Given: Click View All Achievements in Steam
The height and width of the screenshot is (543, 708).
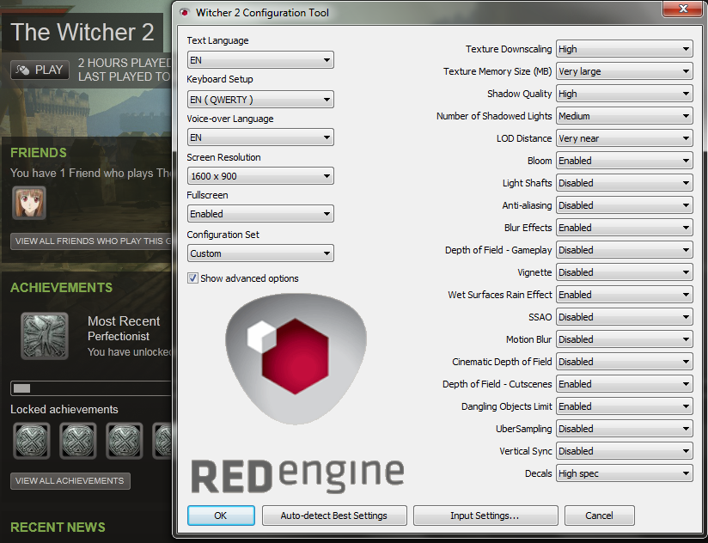Looking at the screenshot, I should point(70,481).
